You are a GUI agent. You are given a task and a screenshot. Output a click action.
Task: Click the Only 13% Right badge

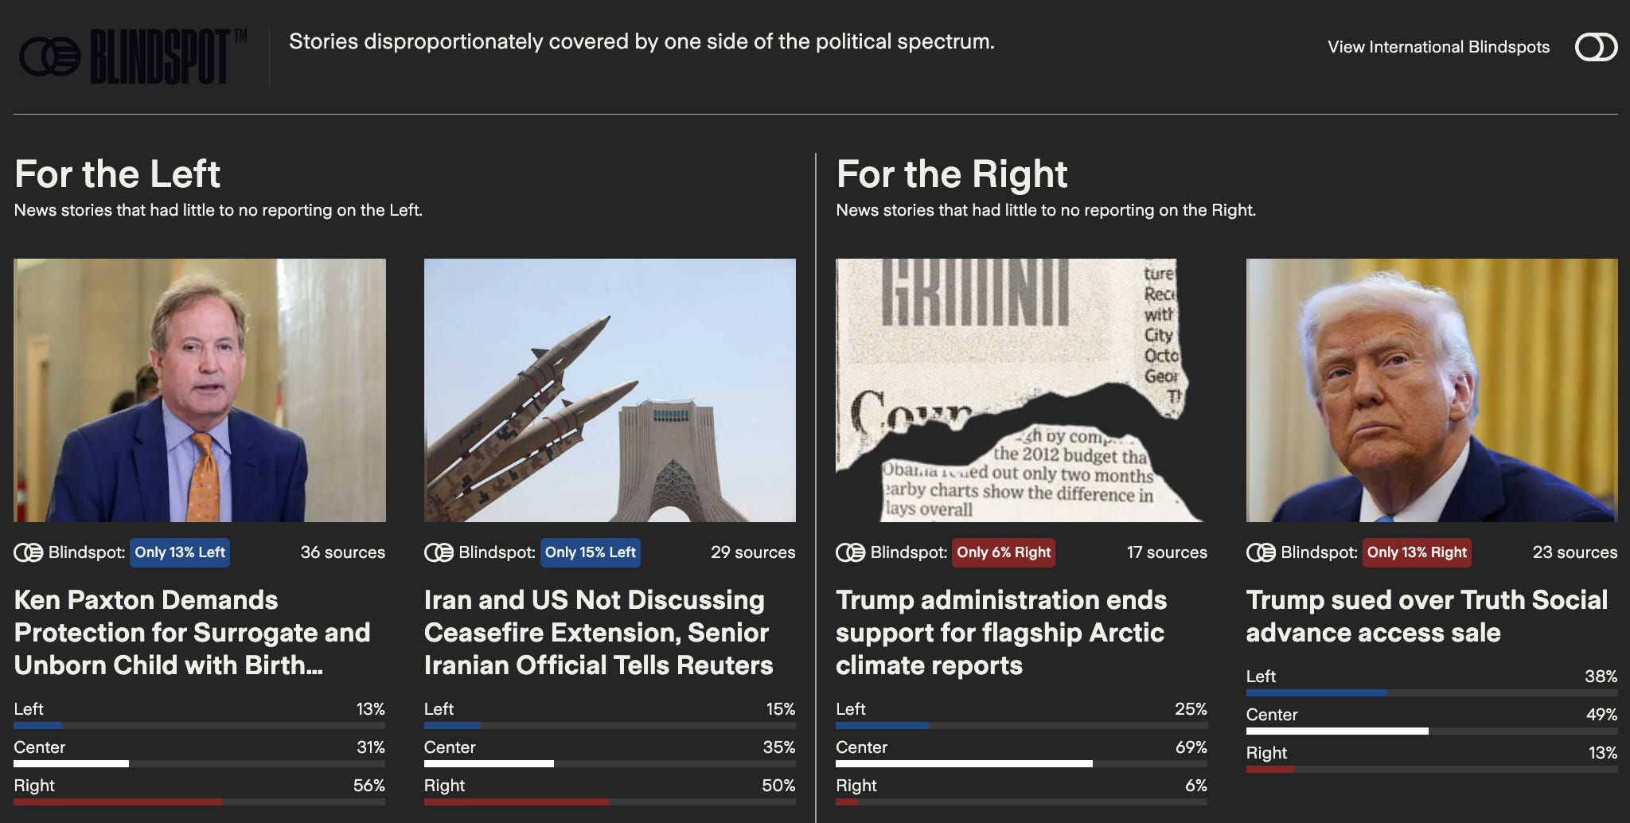(x=1417, y=552)
